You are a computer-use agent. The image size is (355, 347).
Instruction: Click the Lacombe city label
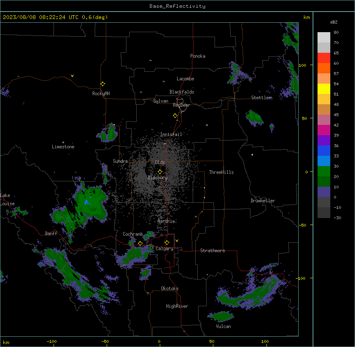[185, 79]
